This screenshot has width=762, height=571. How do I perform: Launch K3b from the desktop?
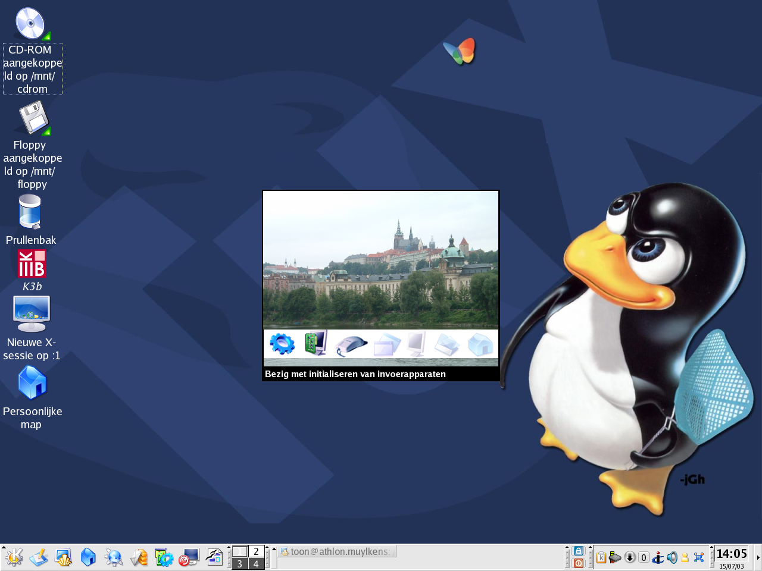tap(32, 263)
